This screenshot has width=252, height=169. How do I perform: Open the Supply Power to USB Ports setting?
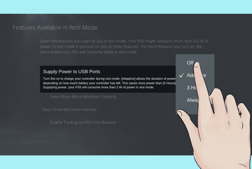coord(108,79)
